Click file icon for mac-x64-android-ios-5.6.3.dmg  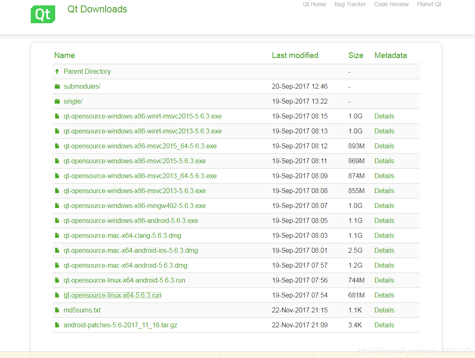tap(57, 250)
